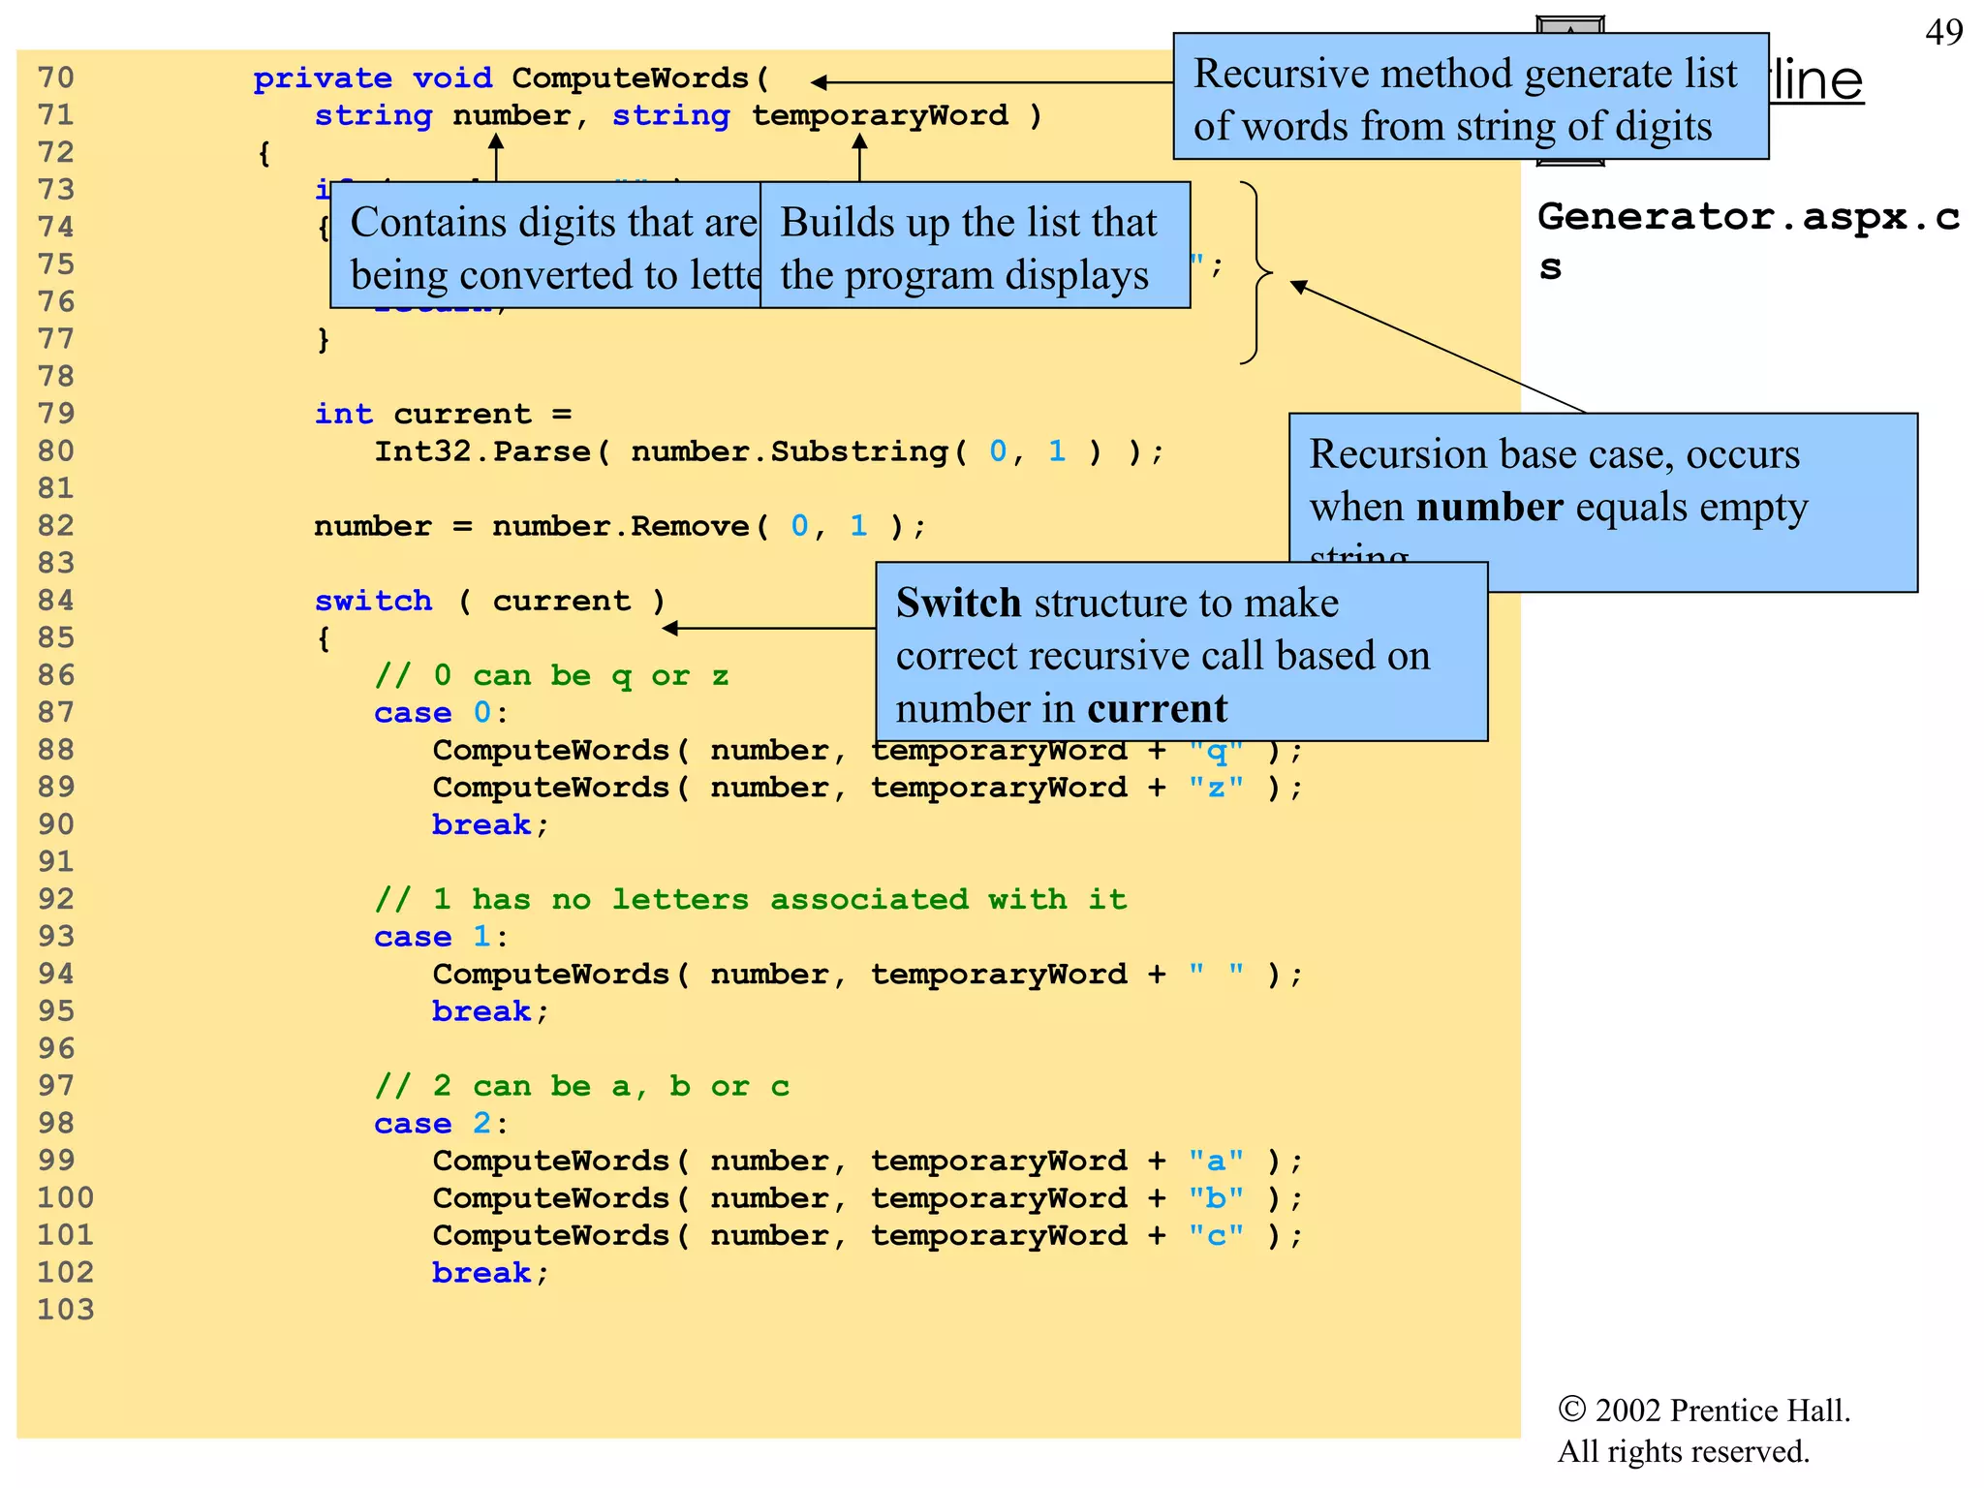Click the '2002 Prentice Hall' copyright text

(1704, 1410)
